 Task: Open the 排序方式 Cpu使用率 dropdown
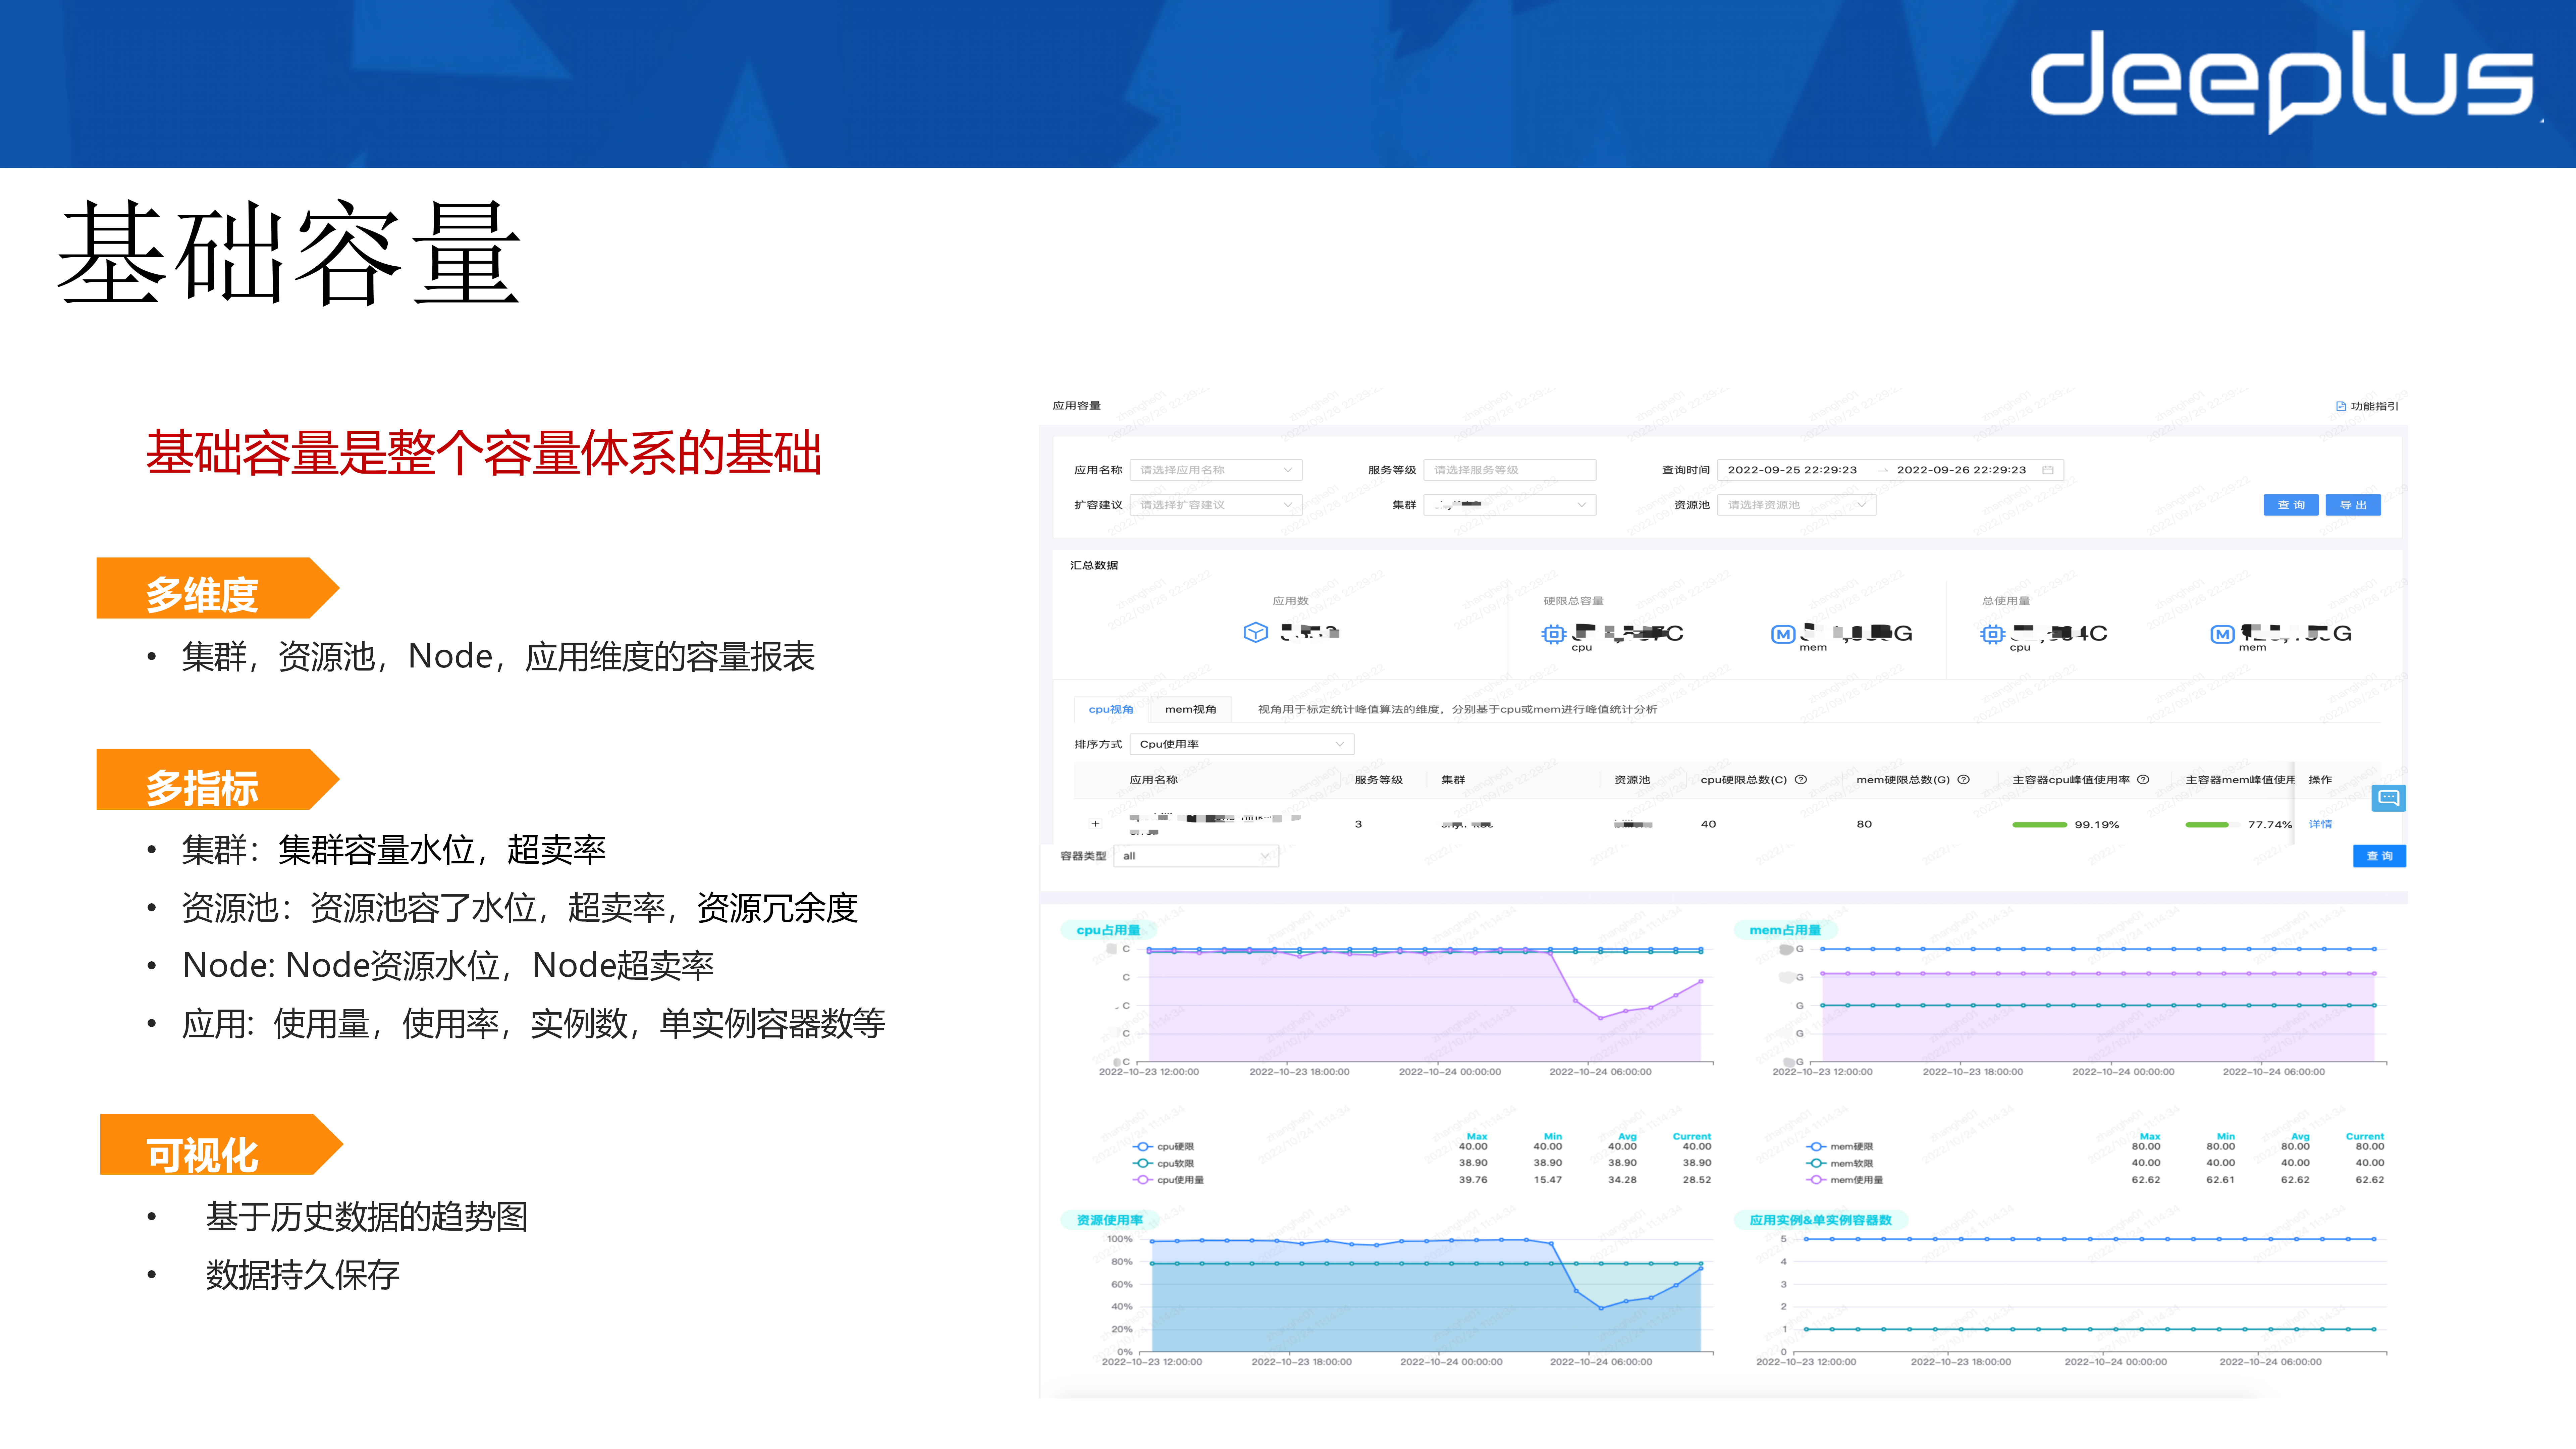[1242, 744]
